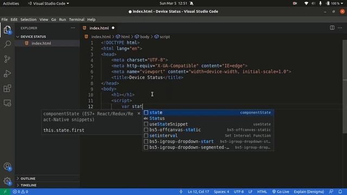
Task: Click the camera recording icon in top bar
Action: (x=295, y=3)
